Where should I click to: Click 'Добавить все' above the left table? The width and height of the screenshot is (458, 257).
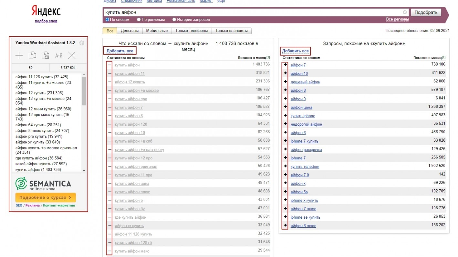[x=120, y=51]
